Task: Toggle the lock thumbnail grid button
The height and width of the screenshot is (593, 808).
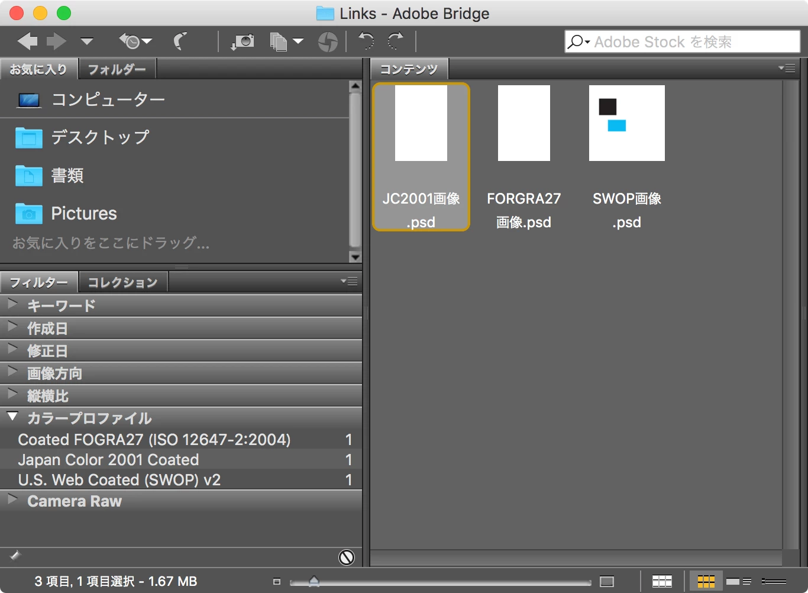Action: (662, 582)
